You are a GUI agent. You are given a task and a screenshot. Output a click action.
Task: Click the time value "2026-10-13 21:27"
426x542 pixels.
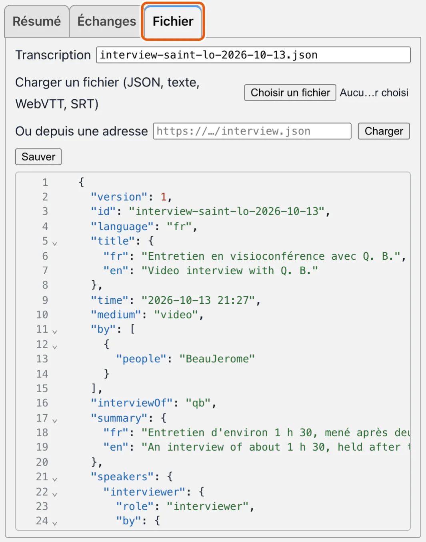(x=198, y=300)
